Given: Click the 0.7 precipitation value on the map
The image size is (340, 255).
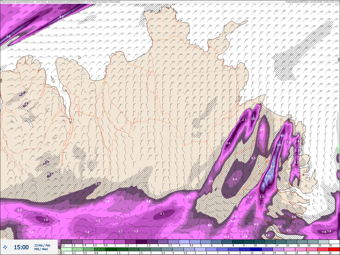Looking at the screenshot, I should point(189,197).
